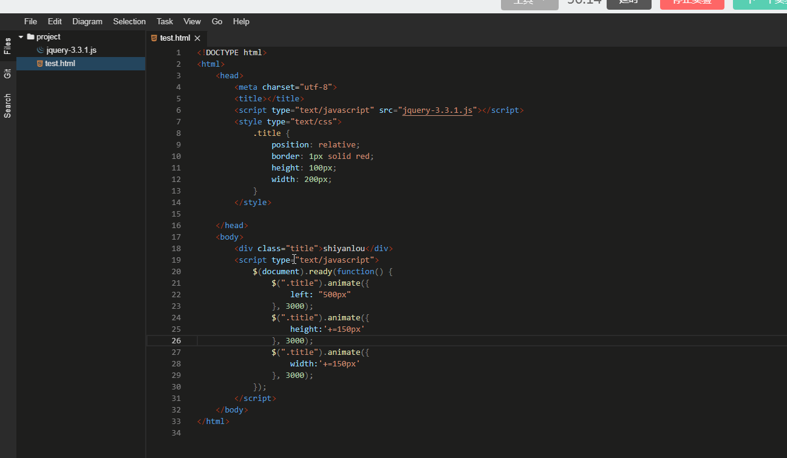Click the closing </style> tag
Image resolution: width=787 pixels, height=458 pixels.
253,203
